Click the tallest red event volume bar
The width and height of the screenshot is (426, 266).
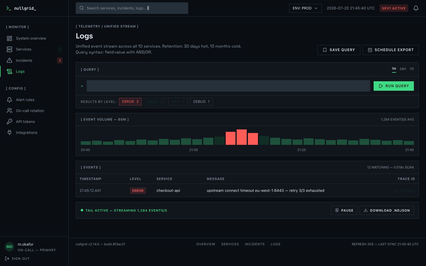tap(242, 137)
